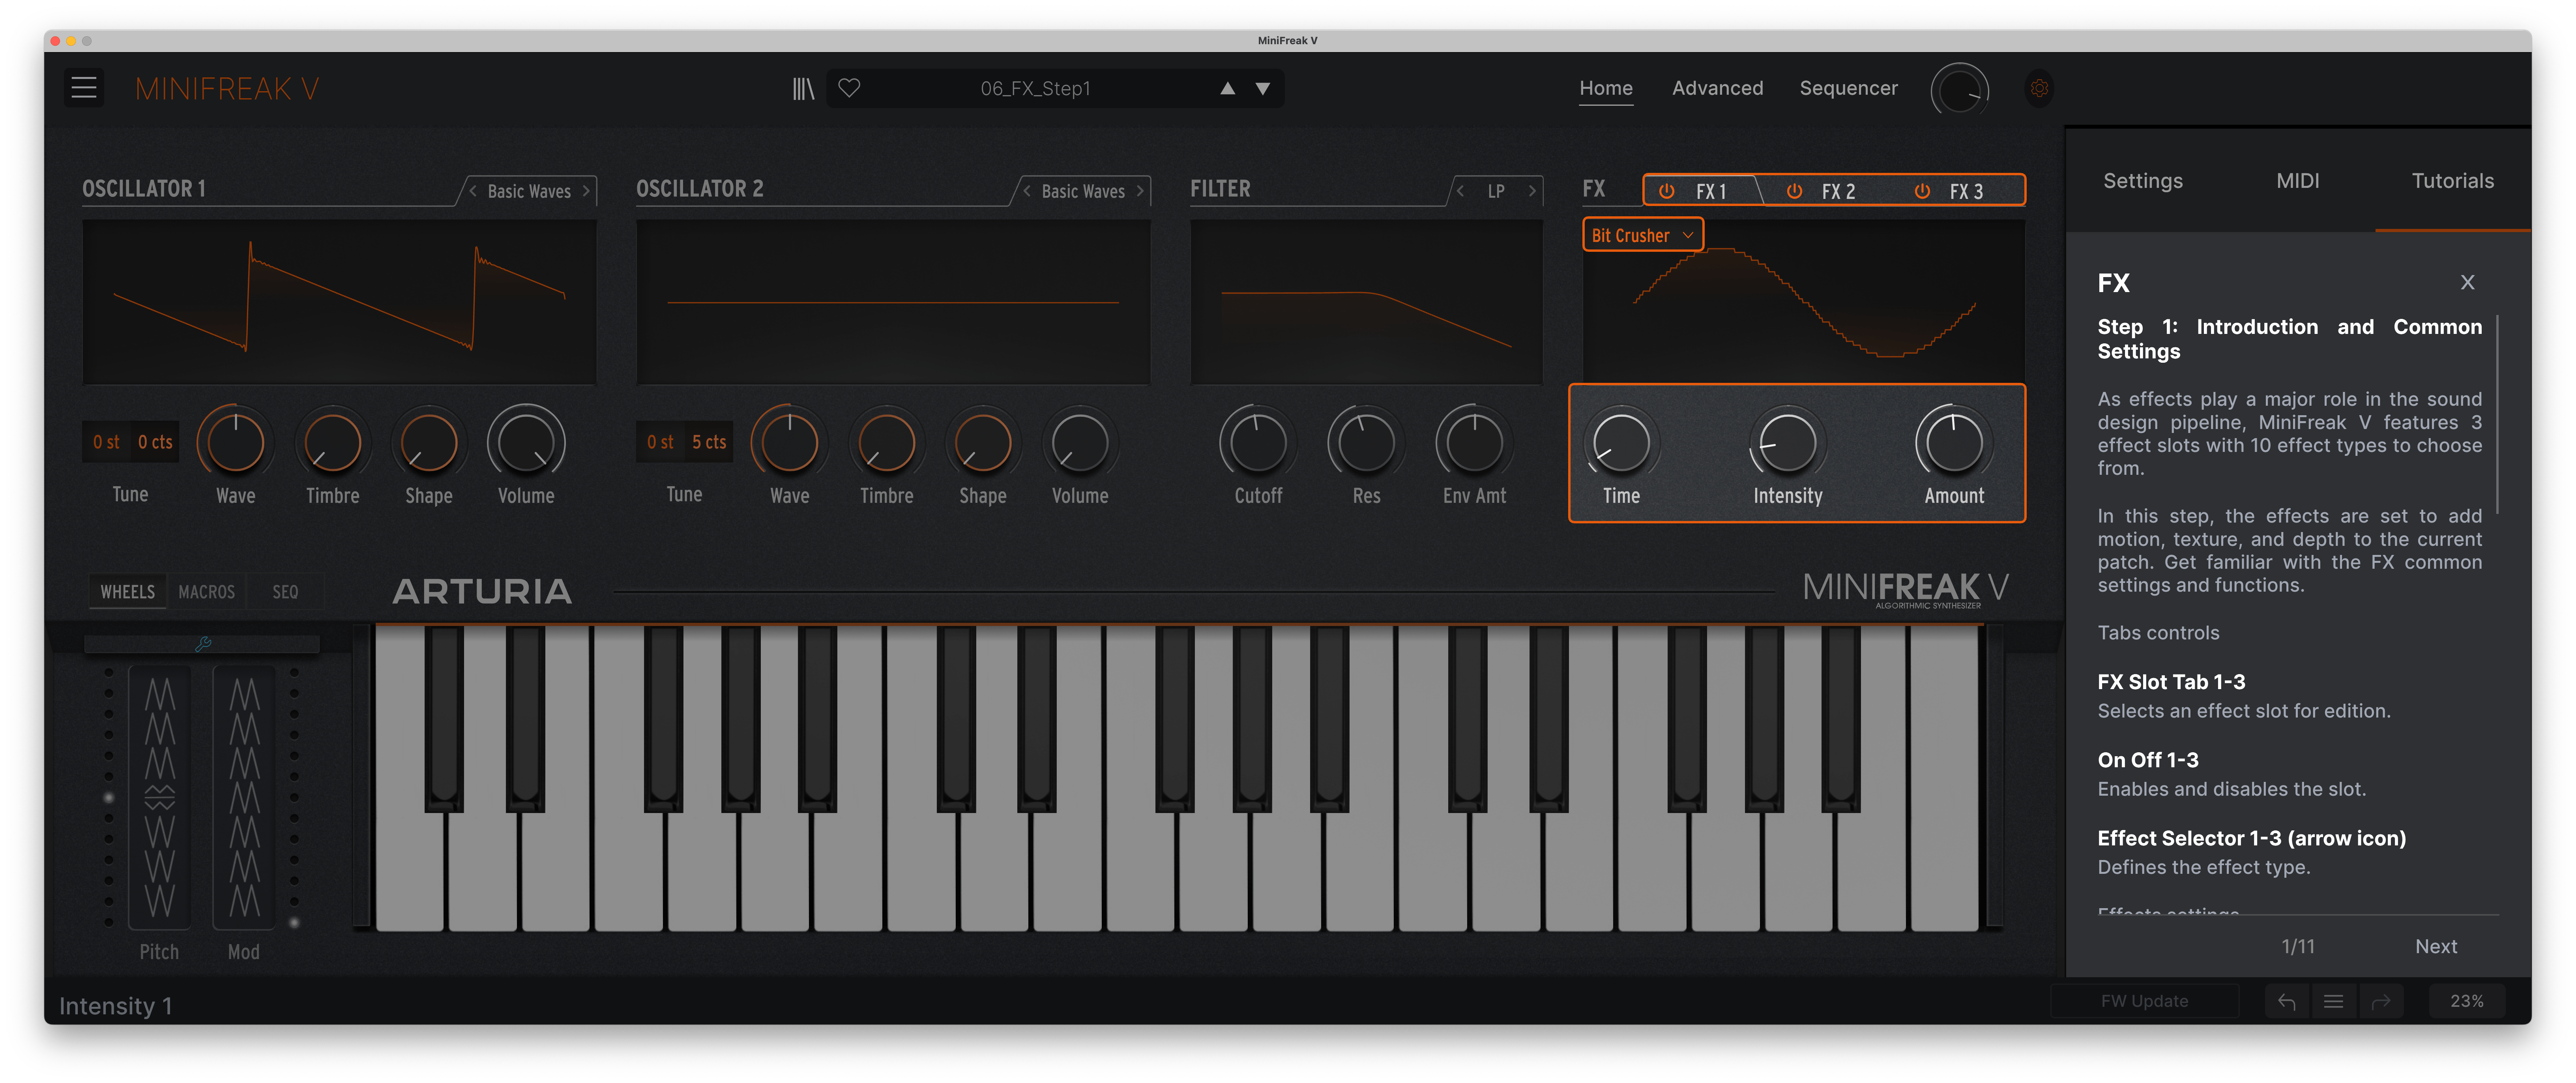The height and width of the screenshot is (1083, 2576).
Task: Toggle FX 1 power button
Action: point(1666,191)
